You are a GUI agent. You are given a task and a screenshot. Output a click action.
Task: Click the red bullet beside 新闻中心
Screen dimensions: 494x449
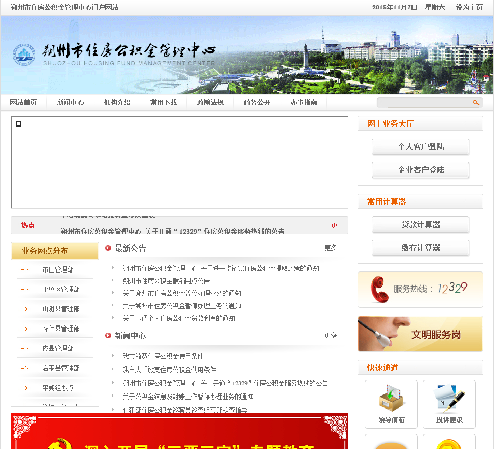coord(108,335)
